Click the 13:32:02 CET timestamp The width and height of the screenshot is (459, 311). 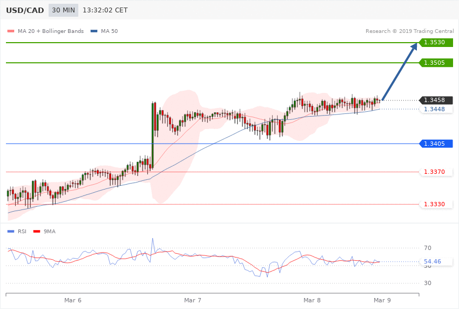pyautogui.click(x=105, y=10)
